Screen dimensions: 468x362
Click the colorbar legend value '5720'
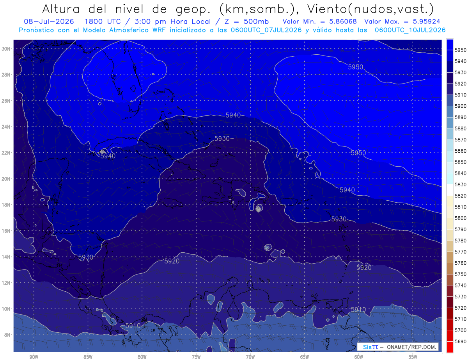click(x=461, y=308)
